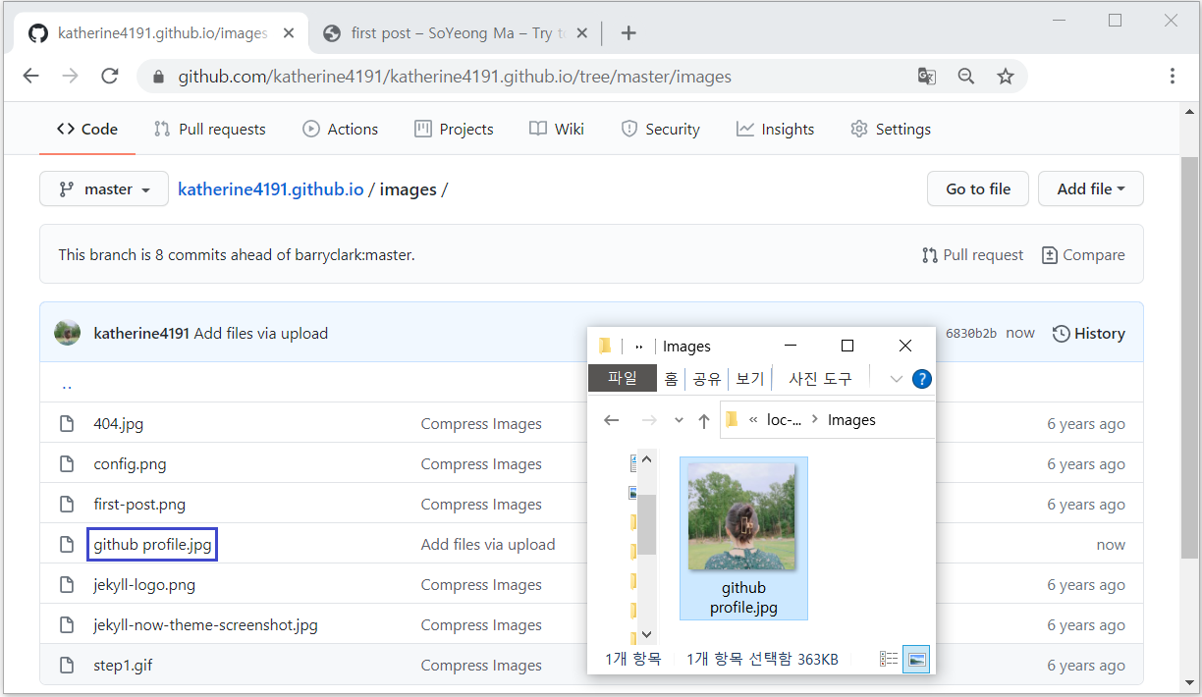This screenshot has width=1202, height=697.
Task: Open first-post.png file
Action: pyautogui.click(x=139, y=505)
